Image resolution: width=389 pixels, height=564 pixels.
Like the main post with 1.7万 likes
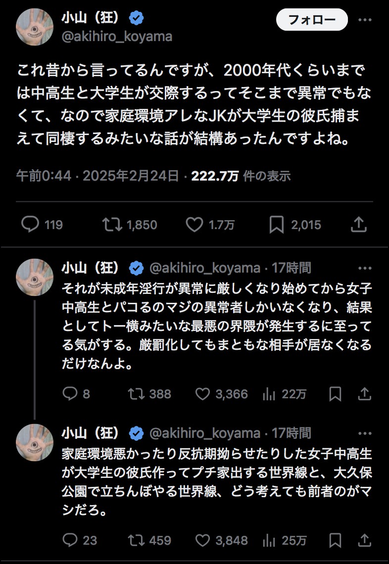click(194, 225)
